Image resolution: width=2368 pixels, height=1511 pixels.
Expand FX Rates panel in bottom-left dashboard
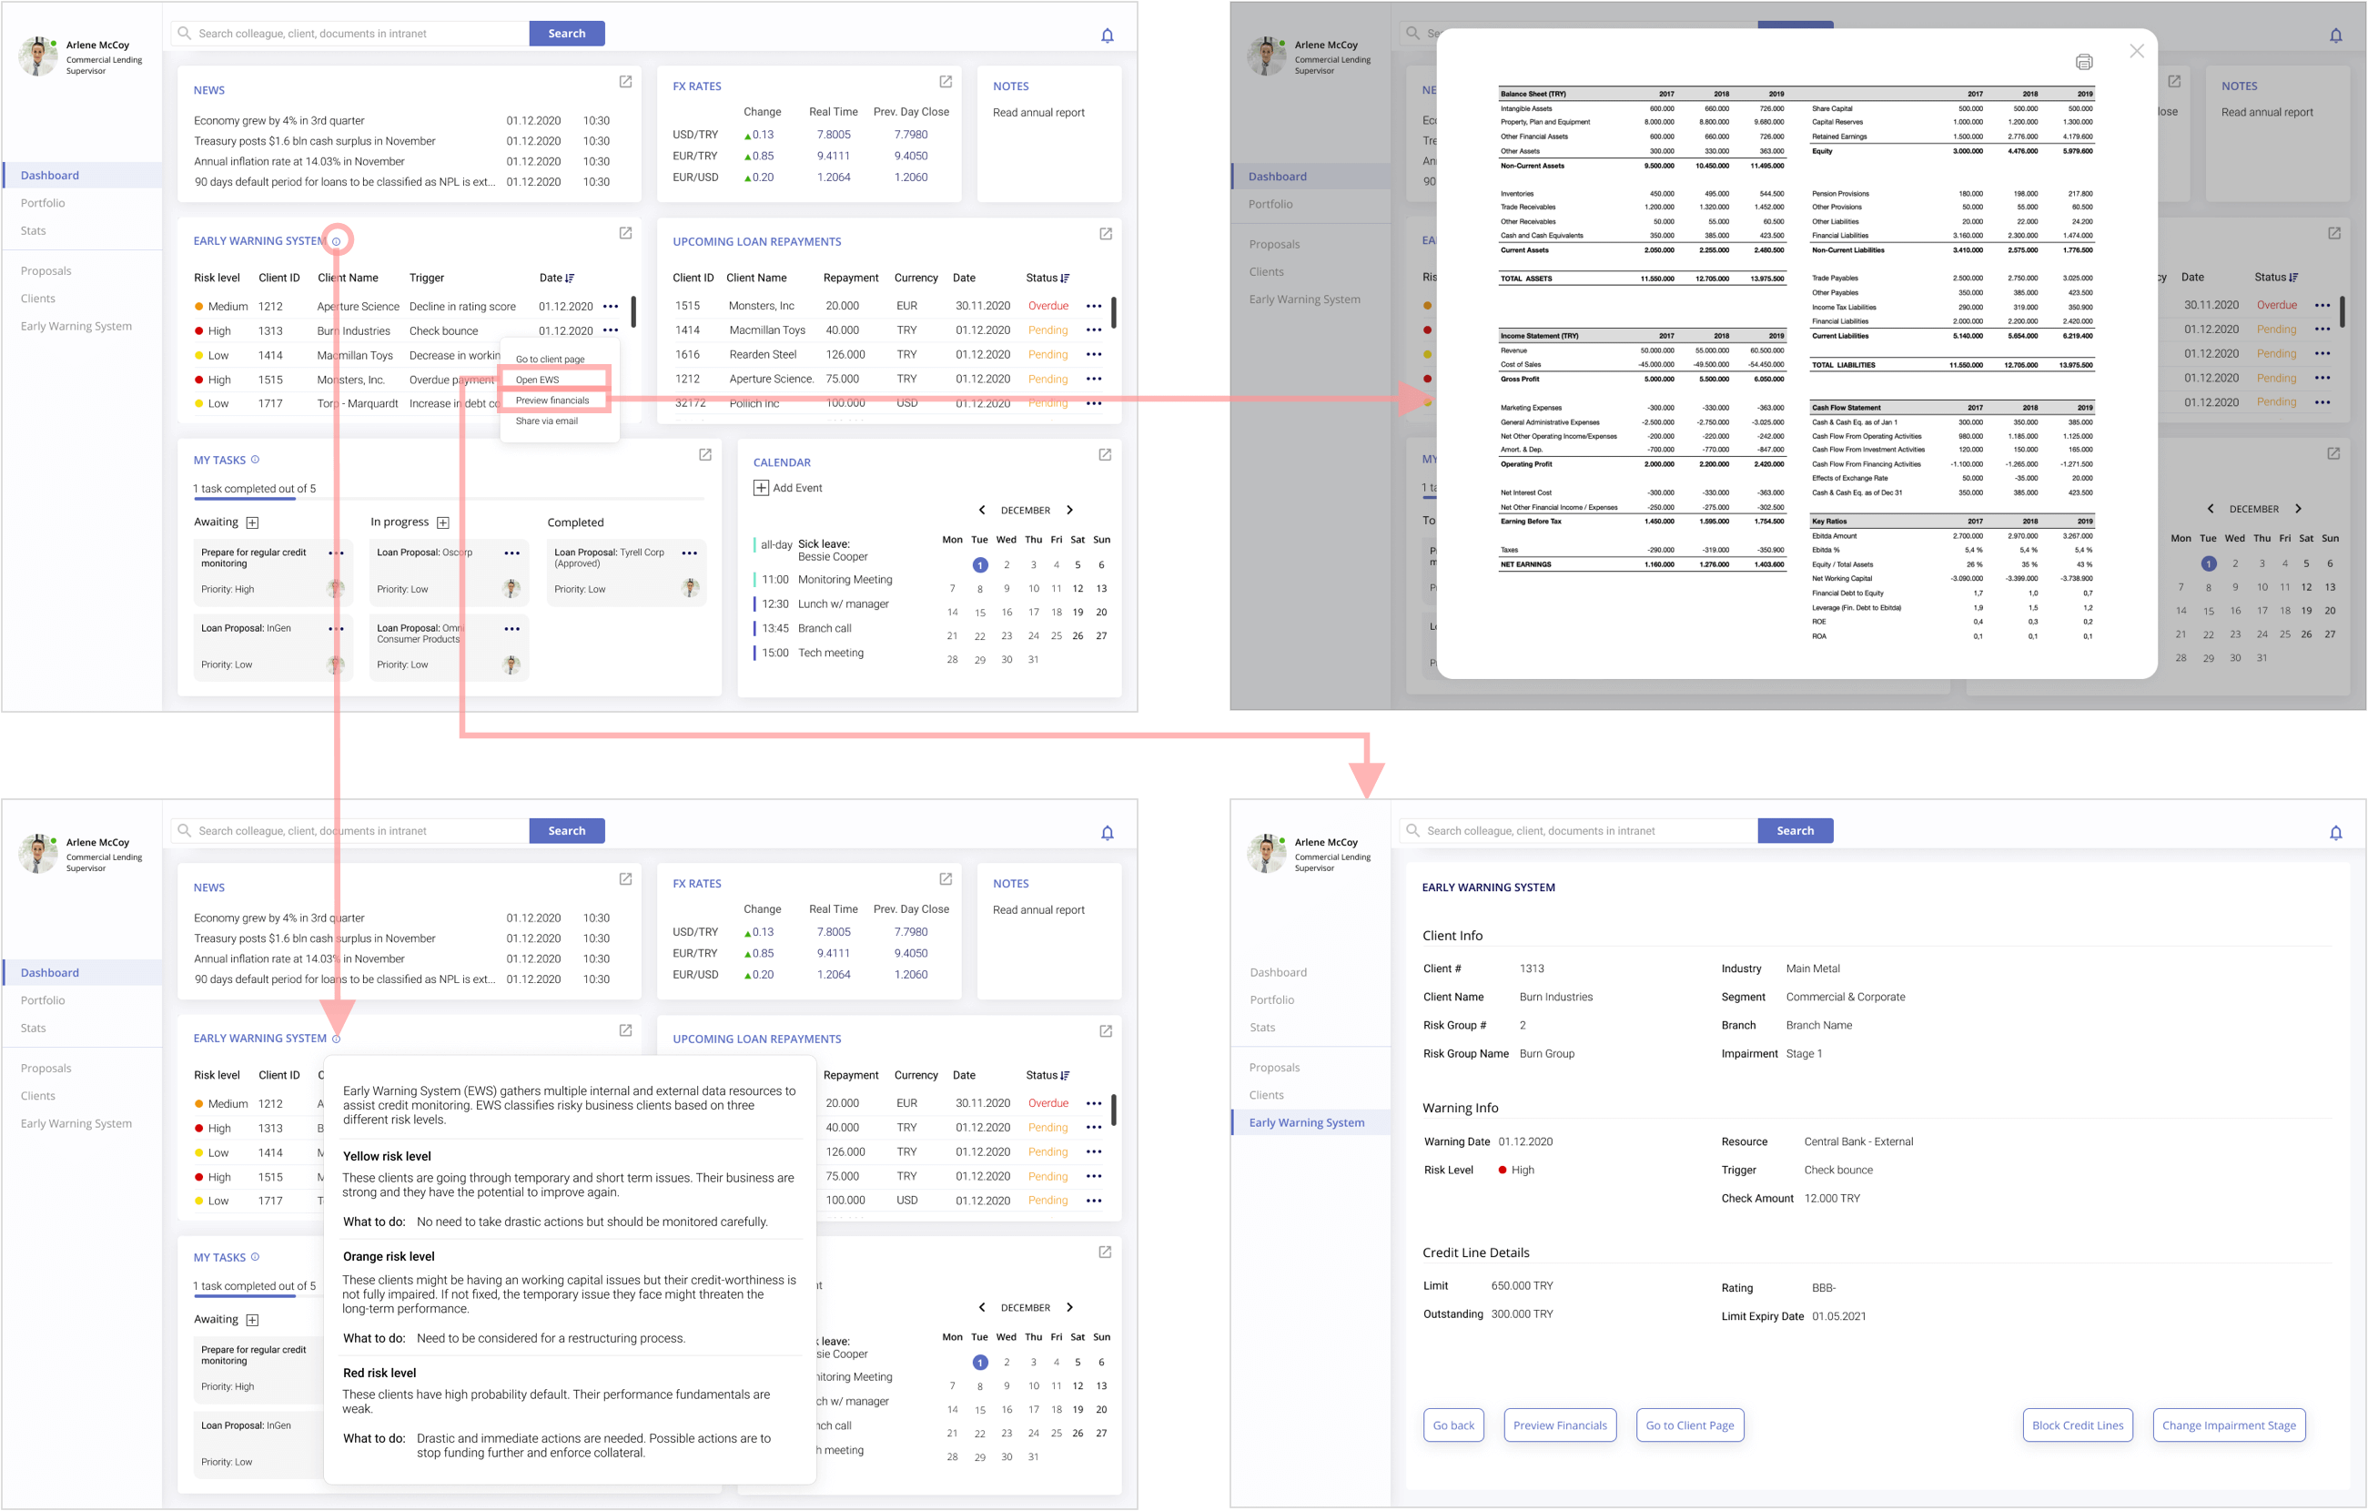[945, 879]
